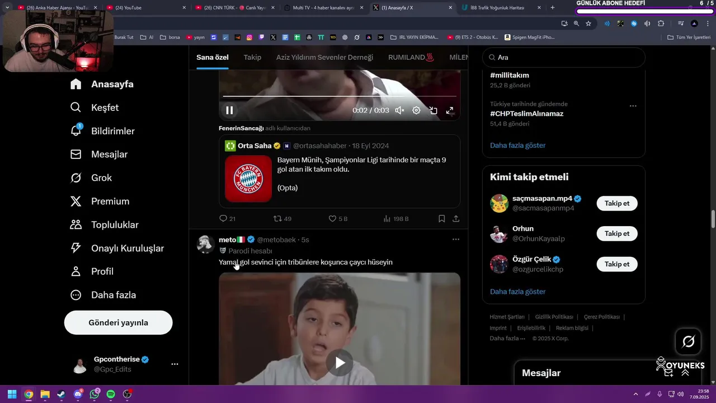Show more trends with Daha fazla göster
The width and height of the screenshot is (716, 403).
[x=517, y=146]
